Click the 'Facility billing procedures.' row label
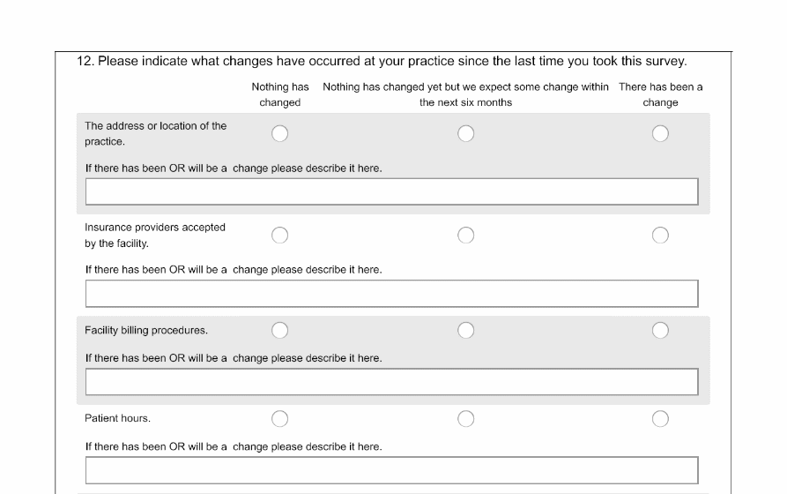 tap(146, 331)
